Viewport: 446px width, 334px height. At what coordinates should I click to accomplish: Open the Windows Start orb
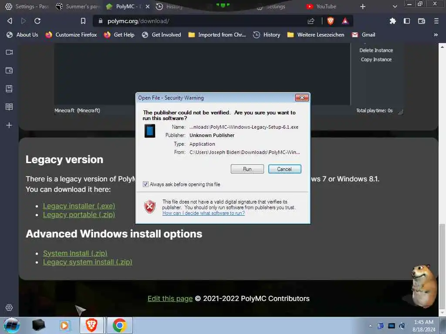pyautogui.click(x=12, y=325)
